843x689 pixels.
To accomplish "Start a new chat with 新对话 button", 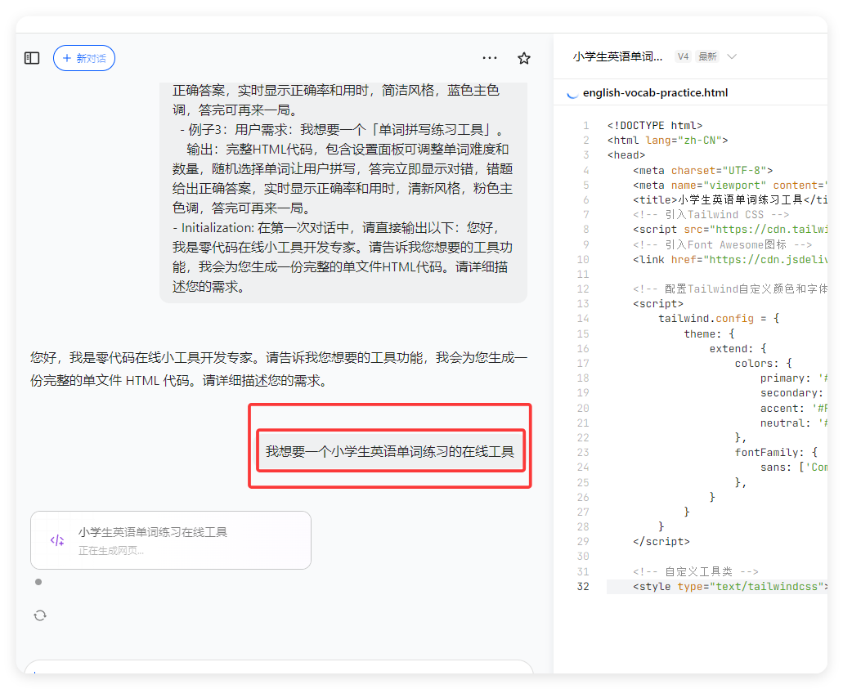I will click(84, 58).
